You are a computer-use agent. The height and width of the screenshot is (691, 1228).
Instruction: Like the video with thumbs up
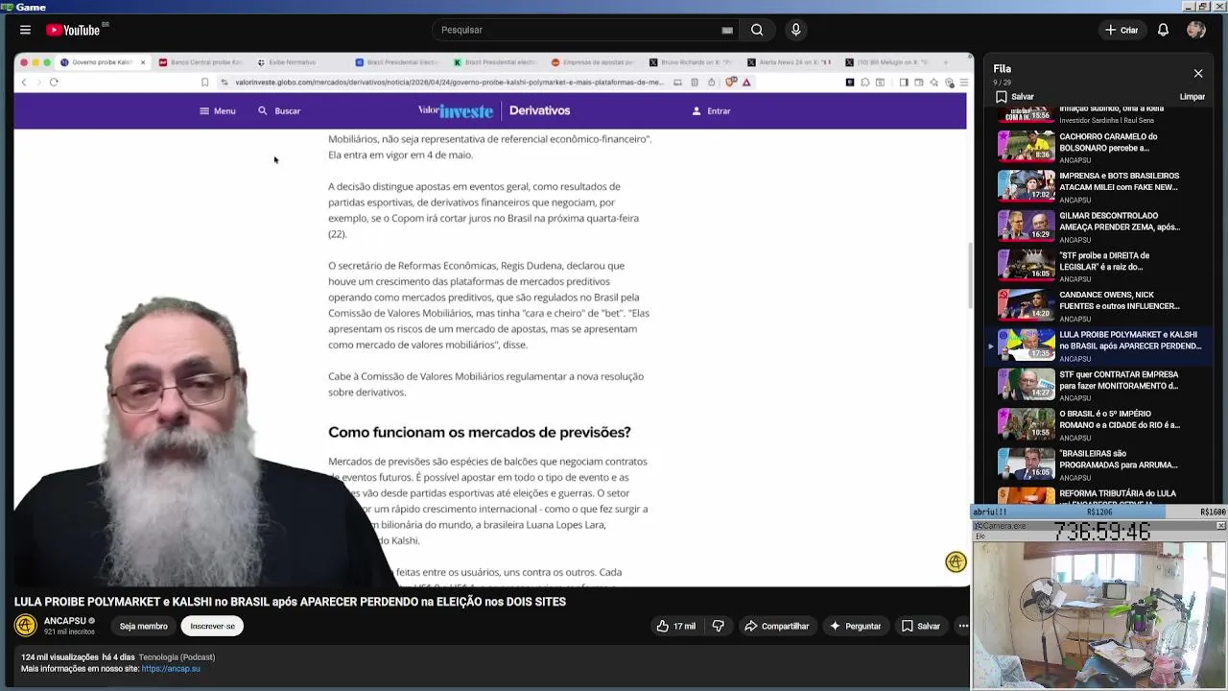pos(675,626)
